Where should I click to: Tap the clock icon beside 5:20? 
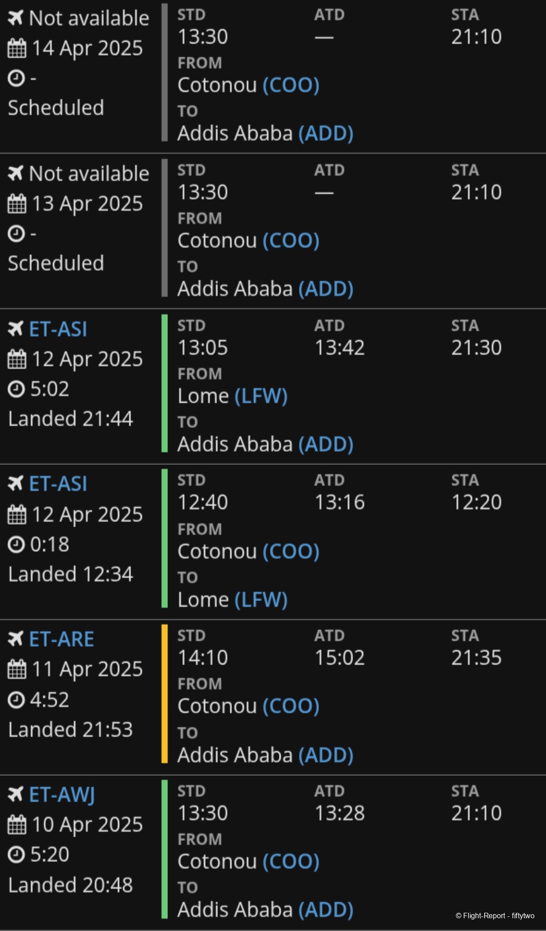click(x=16, y=855)
